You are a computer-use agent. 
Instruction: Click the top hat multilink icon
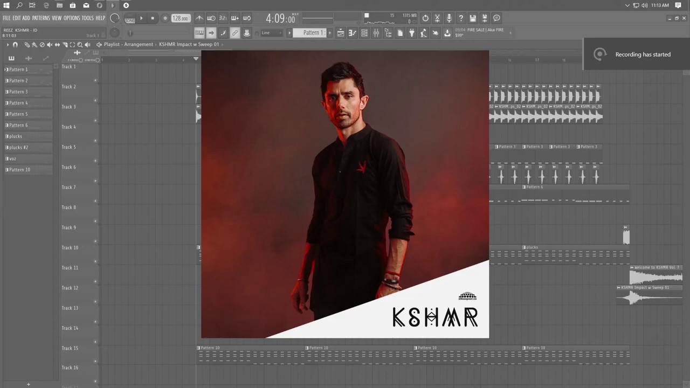[247, 33]
